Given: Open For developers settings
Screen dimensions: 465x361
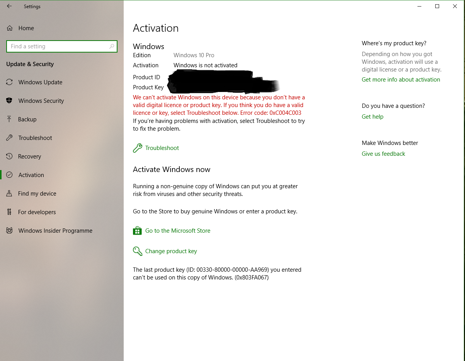Looking at the screenshot, I should 62,212.
